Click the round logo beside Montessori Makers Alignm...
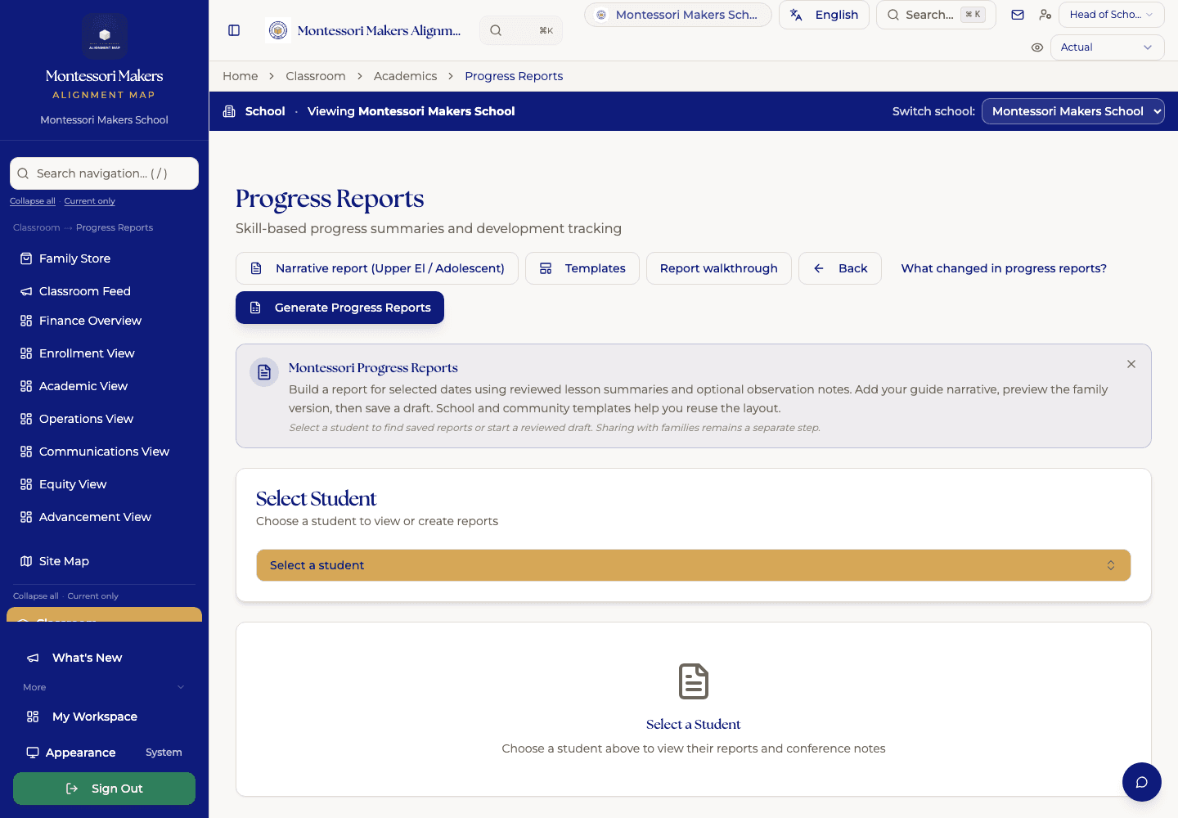1178x818 pixels. coord(279,30)
